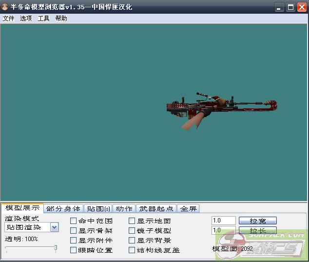The width and height of the screenshot is (309, 262).
Task: Open the 文件 menu
Action: pyautogui.click(x=9, y=19)
